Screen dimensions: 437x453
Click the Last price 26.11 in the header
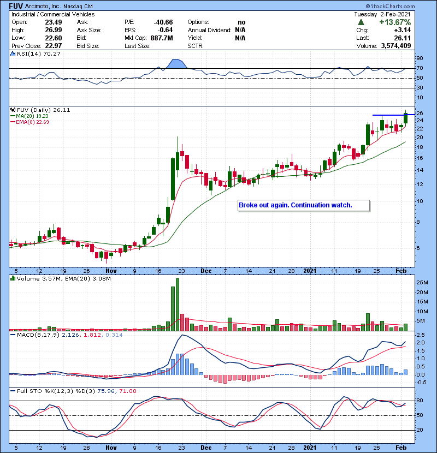tap(403, 38)
